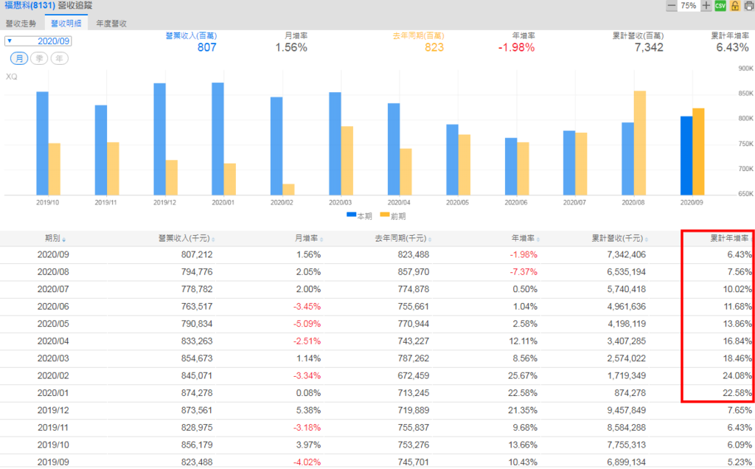Sort by 月增率 column header
Viewport: 755px width, 469px height.
tap(309, 238)
